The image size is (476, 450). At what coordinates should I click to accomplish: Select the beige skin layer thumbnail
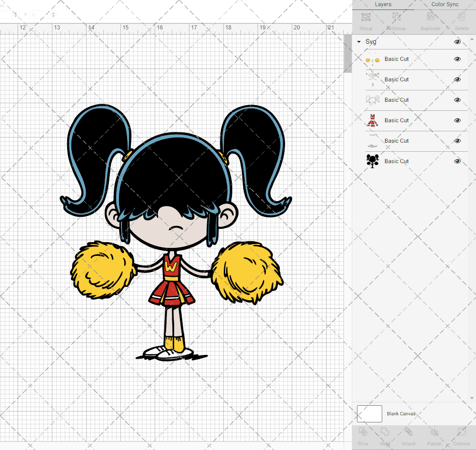click(x=373, y=79)
